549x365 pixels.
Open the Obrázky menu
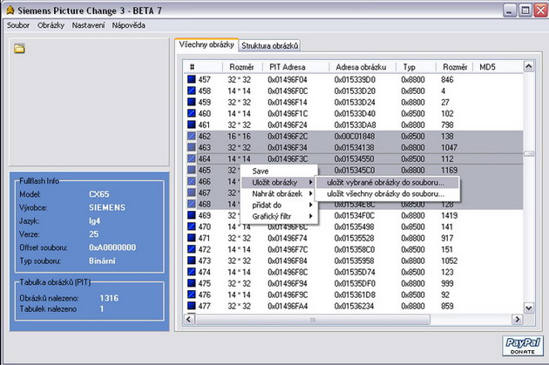(x=51, y=25)
